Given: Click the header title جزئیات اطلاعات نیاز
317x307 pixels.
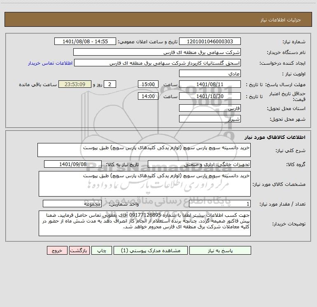Looking at the screenshot, I should (x=281, y=20).
